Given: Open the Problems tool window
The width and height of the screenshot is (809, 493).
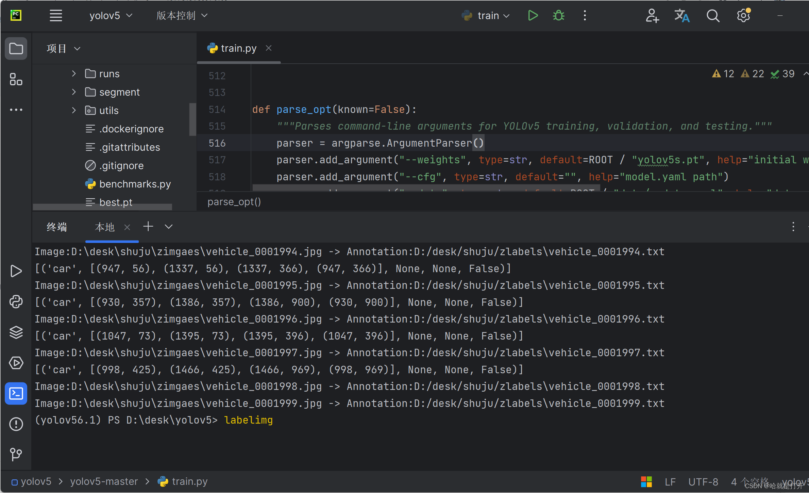Looking at the screenshot, I should [16, 424].
